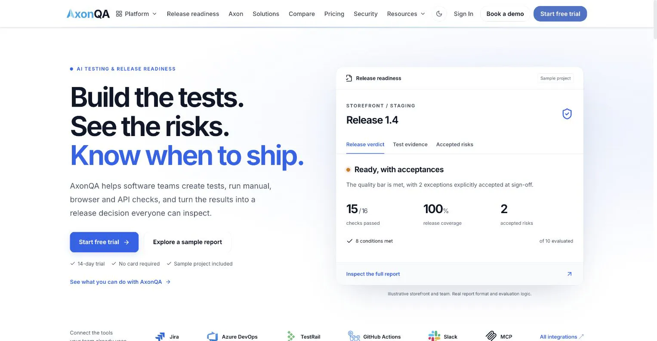Click the AxonQA logo
657x341 pixels.
click(x=88, y=14)
